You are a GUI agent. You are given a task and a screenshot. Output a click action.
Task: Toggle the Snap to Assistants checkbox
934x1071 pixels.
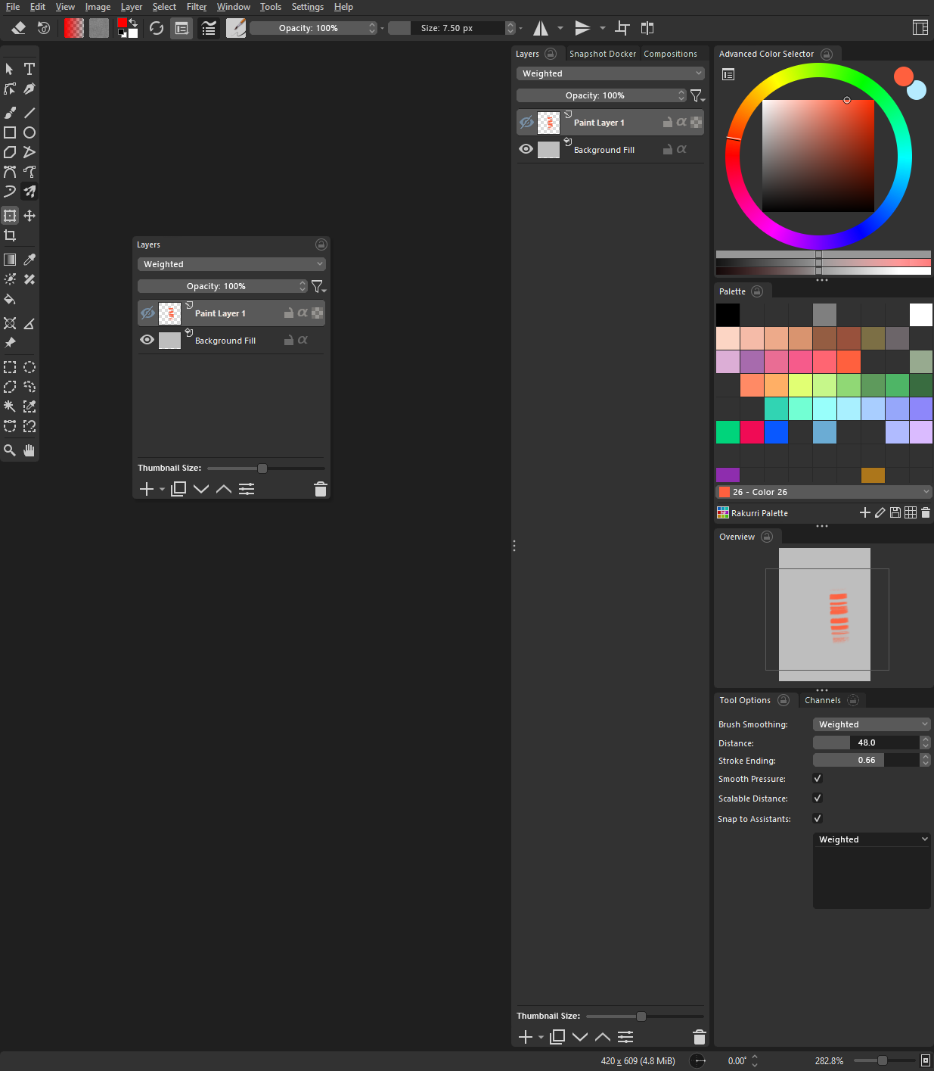point(817,819)
